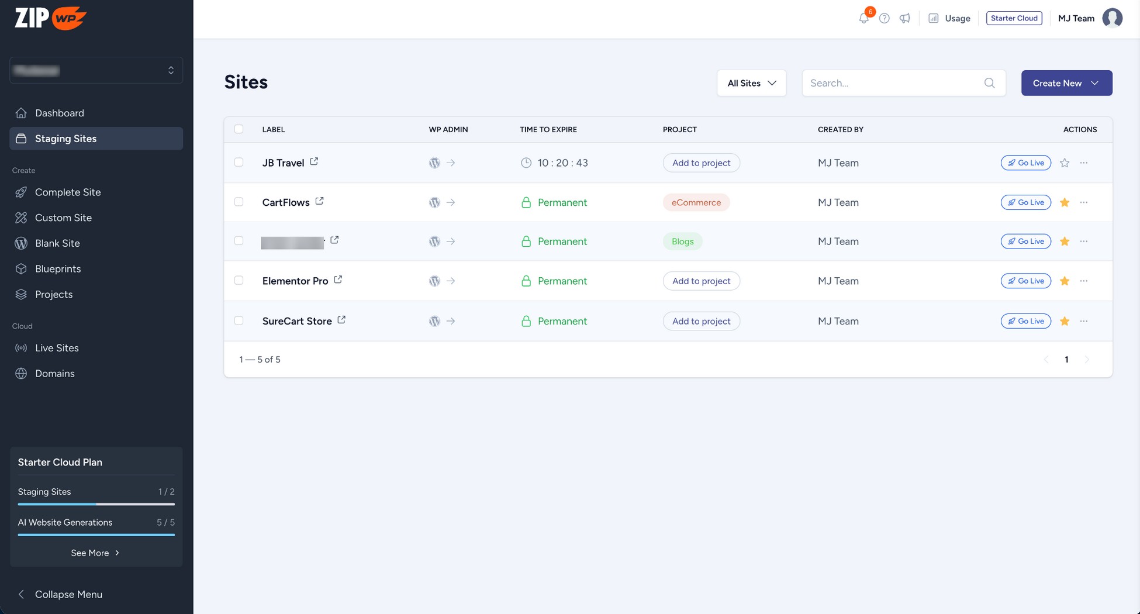The width and height of the screenshot is (1140, 614).
Task: Switch to Staging Sites in sidebar
Action: point(65,139)
